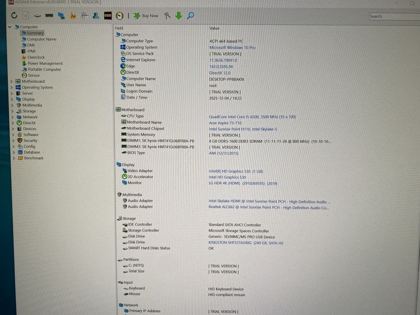Screen dimensions: 420x315
Task: Click the user accounts toolbar icon
Action: click(96, 16)
